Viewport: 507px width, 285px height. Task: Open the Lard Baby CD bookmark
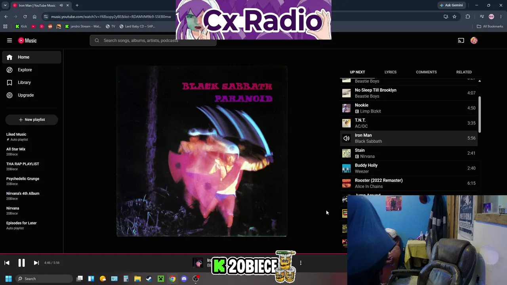137,27
